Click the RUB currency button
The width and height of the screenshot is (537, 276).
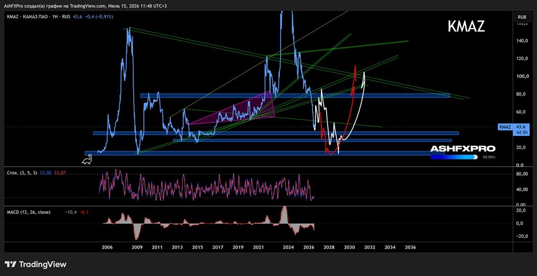click(x=522, y=17)
